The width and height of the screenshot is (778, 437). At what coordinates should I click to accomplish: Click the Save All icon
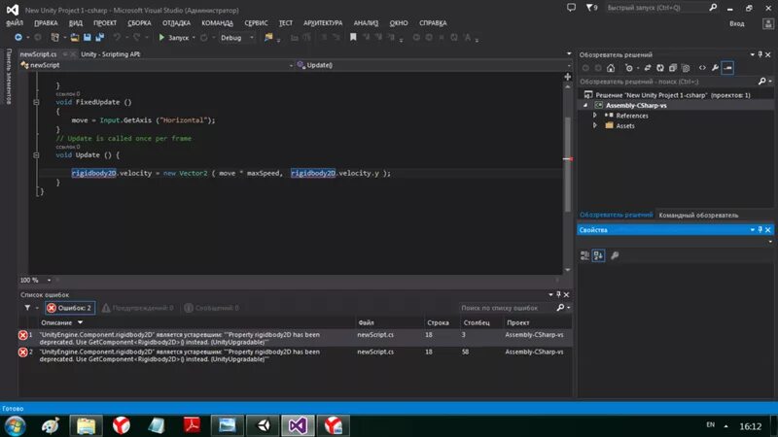click(x=100, y=38)
